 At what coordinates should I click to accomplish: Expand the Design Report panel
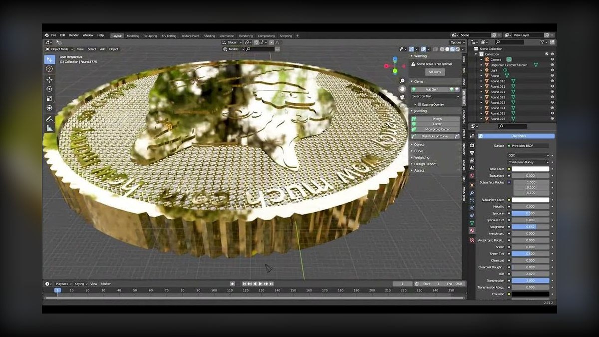pos(424,164)
